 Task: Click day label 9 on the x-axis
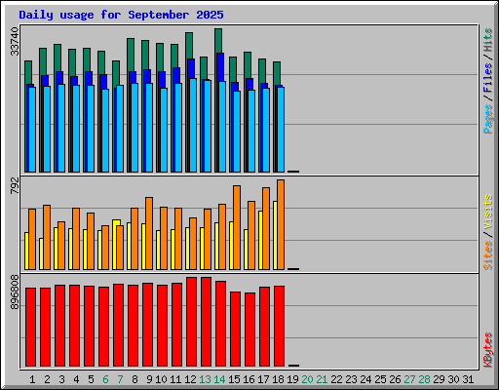(x=149, y=379)
